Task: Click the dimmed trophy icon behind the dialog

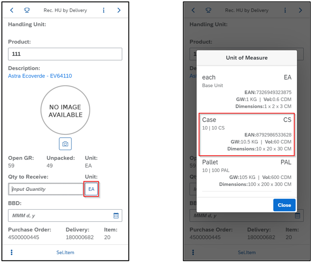Action: click(x=208, y=10)
